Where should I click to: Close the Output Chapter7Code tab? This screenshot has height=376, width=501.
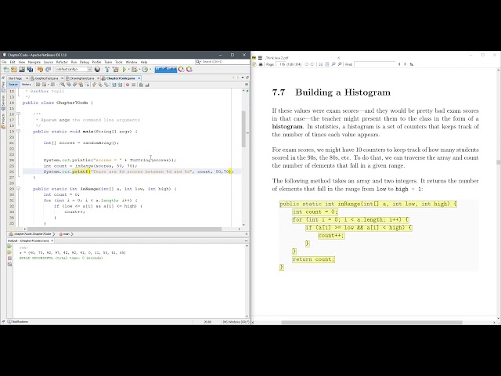click(52, 240)
